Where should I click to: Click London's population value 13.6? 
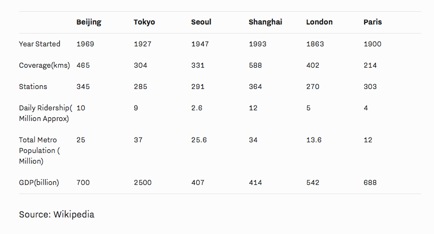pyautogui.click(x=314, y=140)
